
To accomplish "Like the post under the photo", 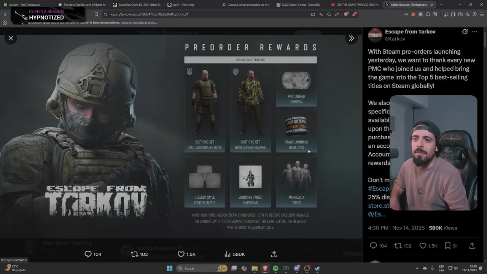I will [181, 254].
